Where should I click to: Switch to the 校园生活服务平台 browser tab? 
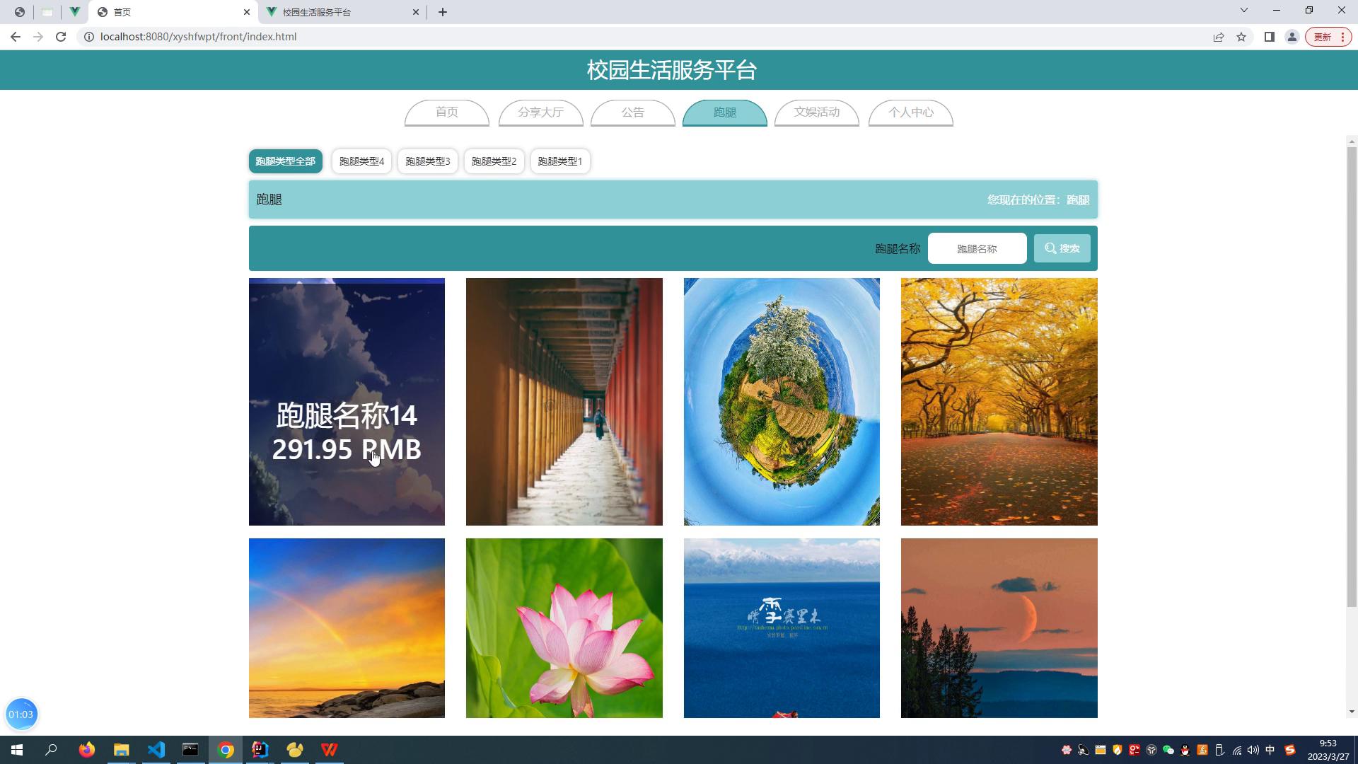click(x=343, y=12)
